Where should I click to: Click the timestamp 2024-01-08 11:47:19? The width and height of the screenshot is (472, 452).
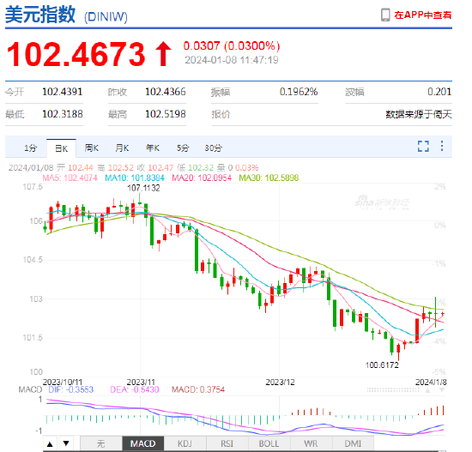pyautogui.click(x=232, y=60)
